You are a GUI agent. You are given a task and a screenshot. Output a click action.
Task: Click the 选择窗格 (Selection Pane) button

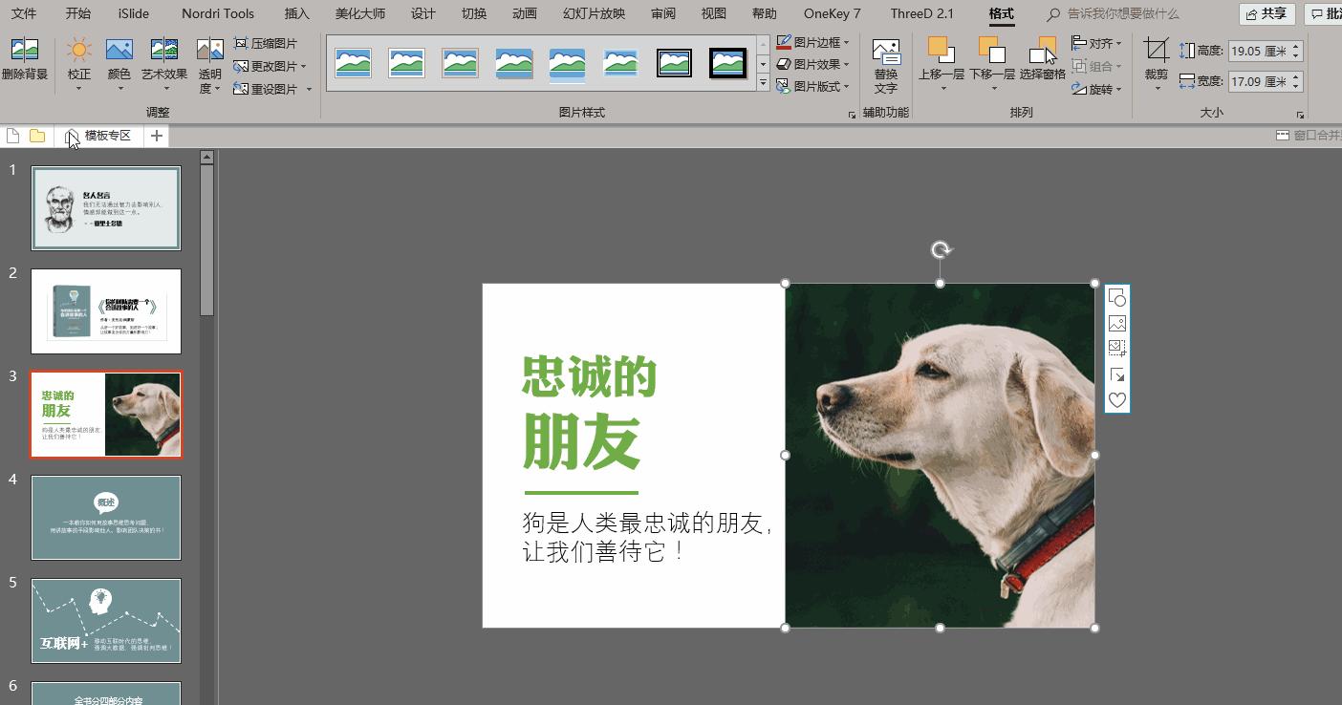pyautogui.click(x=1045, y=64)
